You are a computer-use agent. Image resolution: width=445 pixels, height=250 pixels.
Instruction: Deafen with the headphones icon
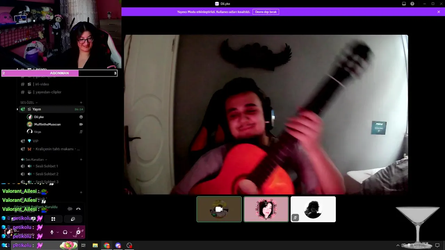65,232
